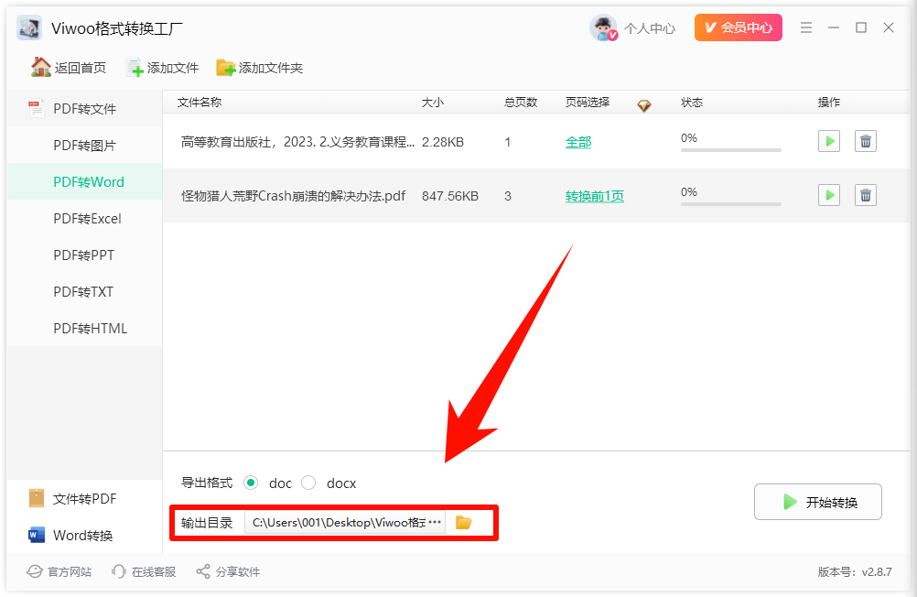Click 全部 page selection link

coord(578,142)
